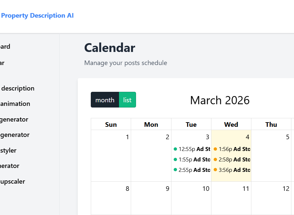The width and height of the screenshot is (294, 215).
Task: Click green dot of 2:55p event
Action: point(175,170)
